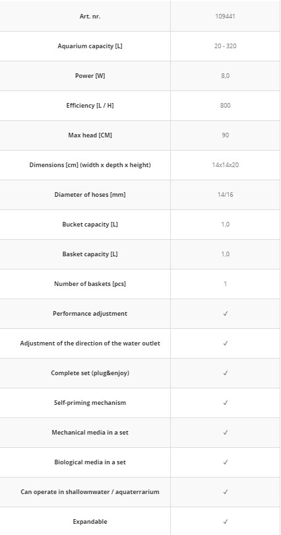Click the Bucket capacity [L] label
The height and width of the screenshot is (535, 281).
click(90, 225)
